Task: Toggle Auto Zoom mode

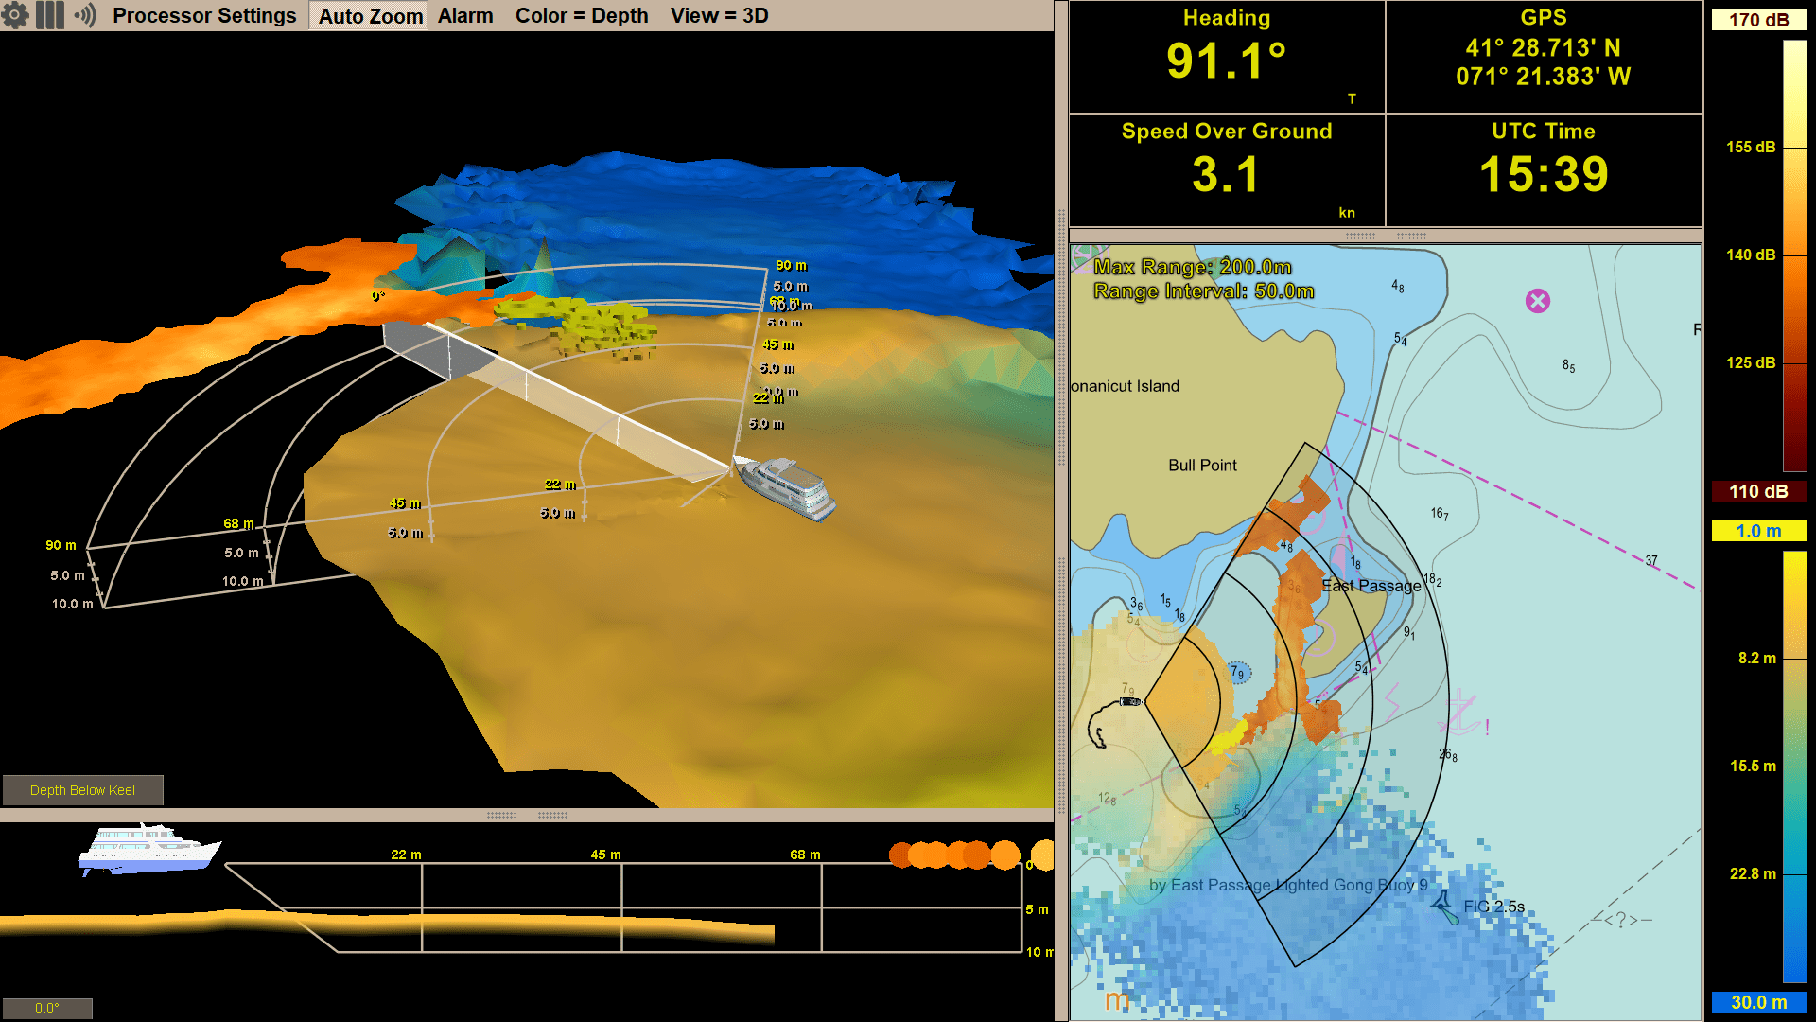Action: pyautogui.click(x=369, y=15)
